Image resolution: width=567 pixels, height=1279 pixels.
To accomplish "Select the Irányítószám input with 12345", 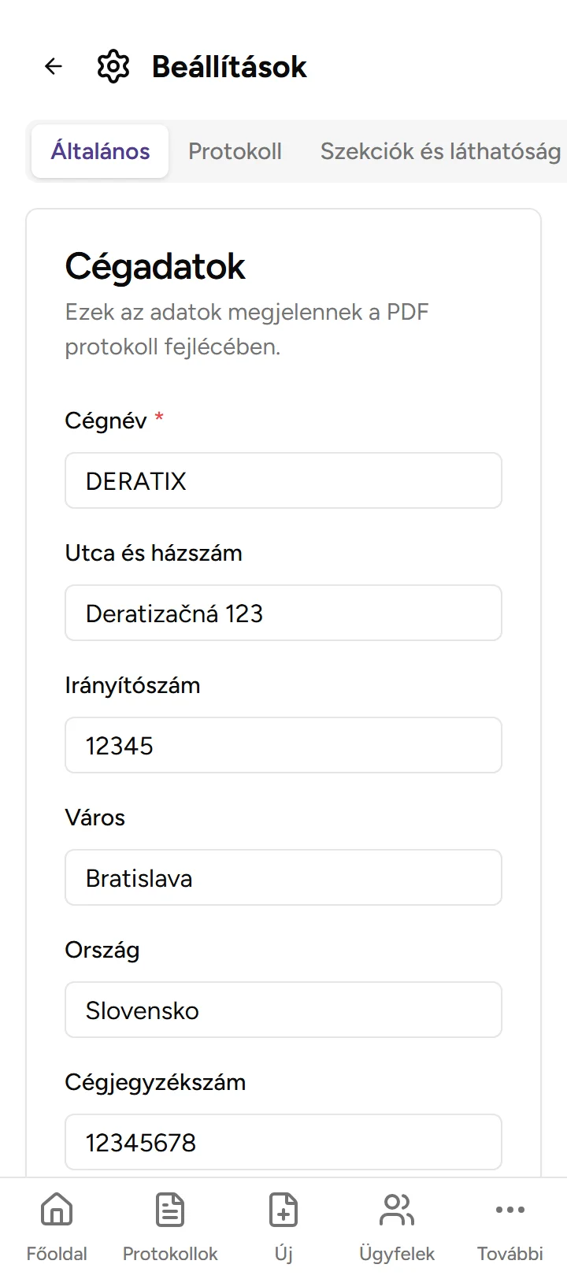I will pos(283,745).
